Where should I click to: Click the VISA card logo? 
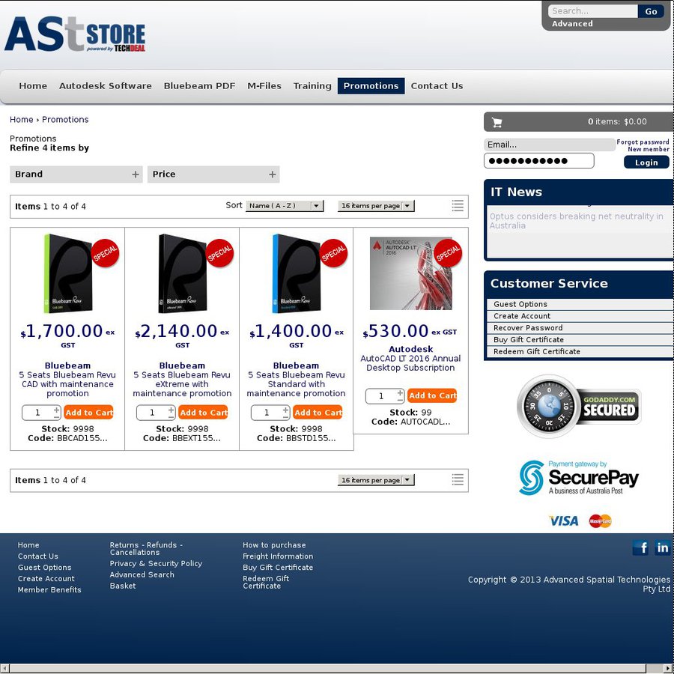pyautogui.click(x=563, y=521)
